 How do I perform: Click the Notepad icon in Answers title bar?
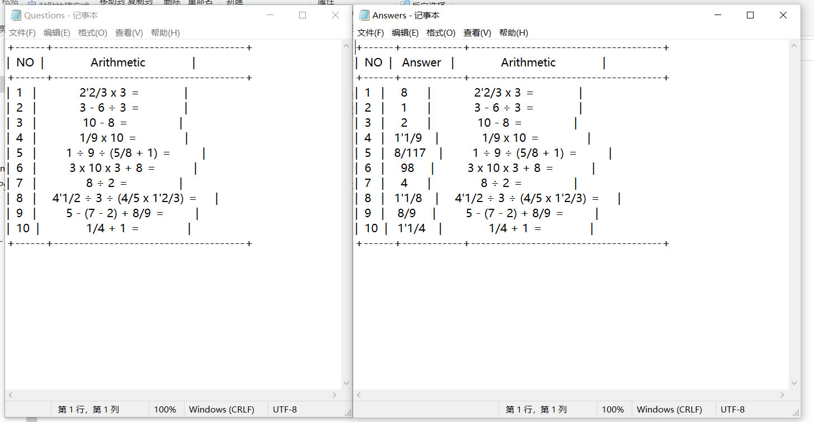364,15
